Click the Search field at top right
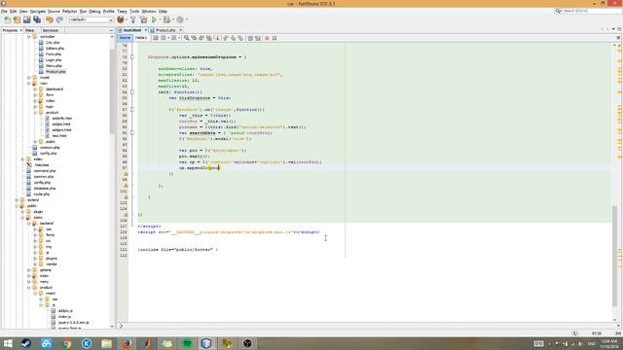623x350 pixels. point(588,11)
